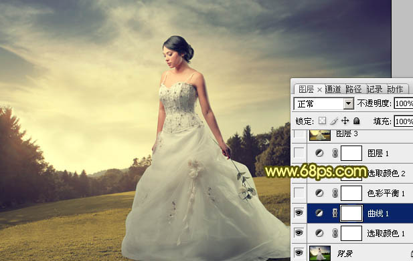Viewport: 413px width, 261px height.
Task: Select the 背景 layer name
Action: click(x=345, y=254)
